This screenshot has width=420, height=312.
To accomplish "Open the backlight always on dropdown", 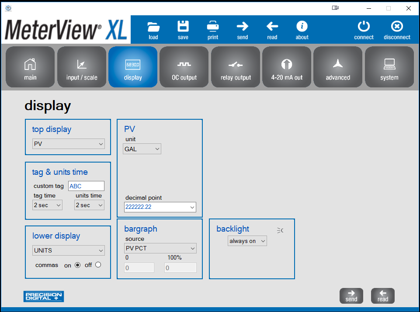I will pyautogui.click(x=247, y=241).
